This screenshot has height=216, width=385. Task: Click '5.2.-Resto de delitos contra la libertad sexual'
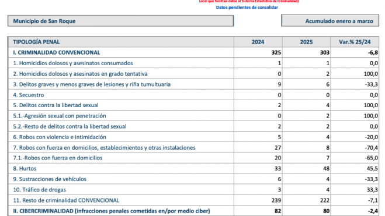(x=70, y=126)
